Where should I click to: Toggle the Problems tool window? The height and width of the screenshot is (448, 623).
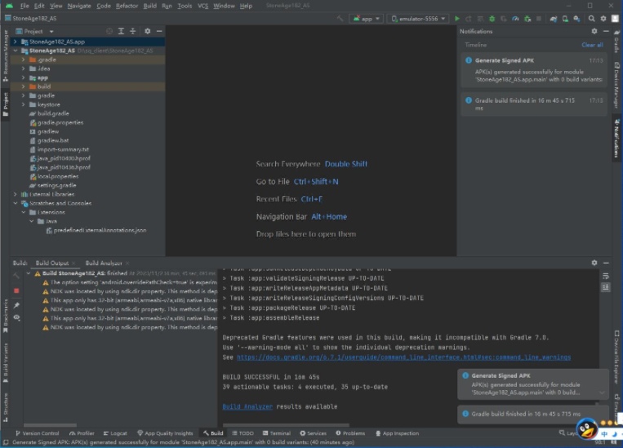click(x=350, y=433)
